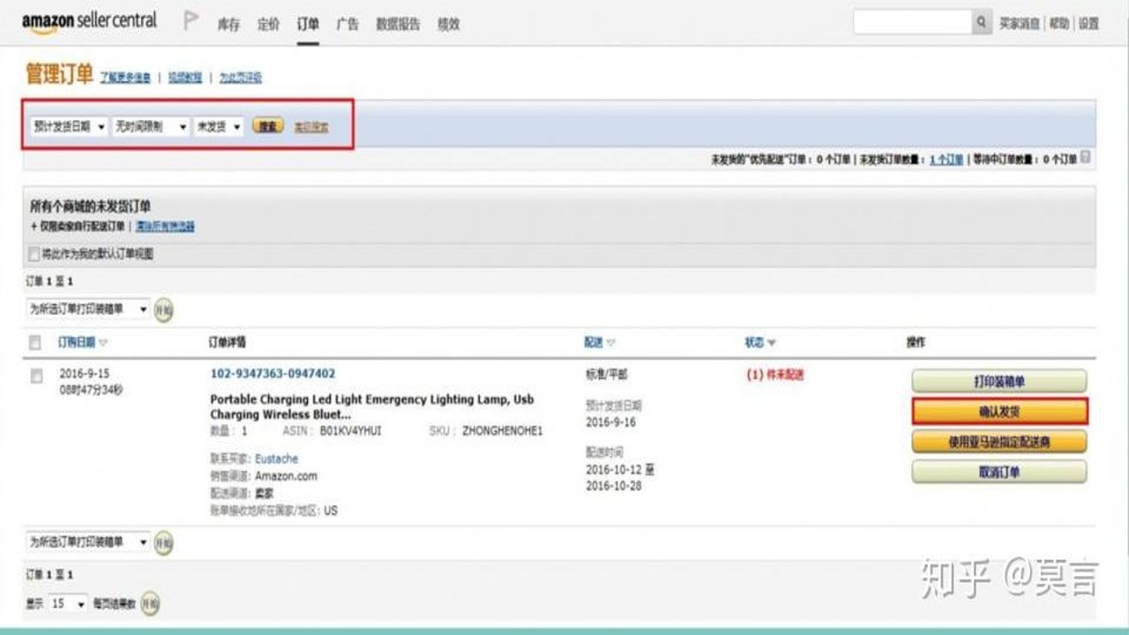Expand the 仅限卖家自行配送订单 filter

click(78, 227)
